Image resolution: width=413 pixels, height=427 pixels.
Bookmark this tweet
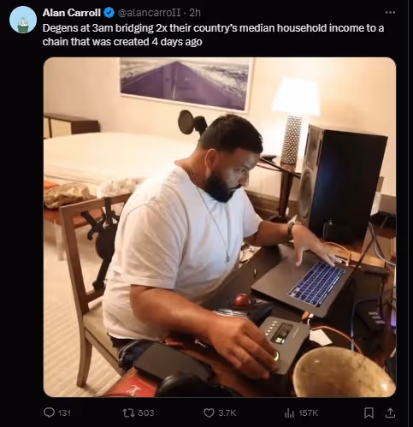pyautogui.click(x=369, y=412)
